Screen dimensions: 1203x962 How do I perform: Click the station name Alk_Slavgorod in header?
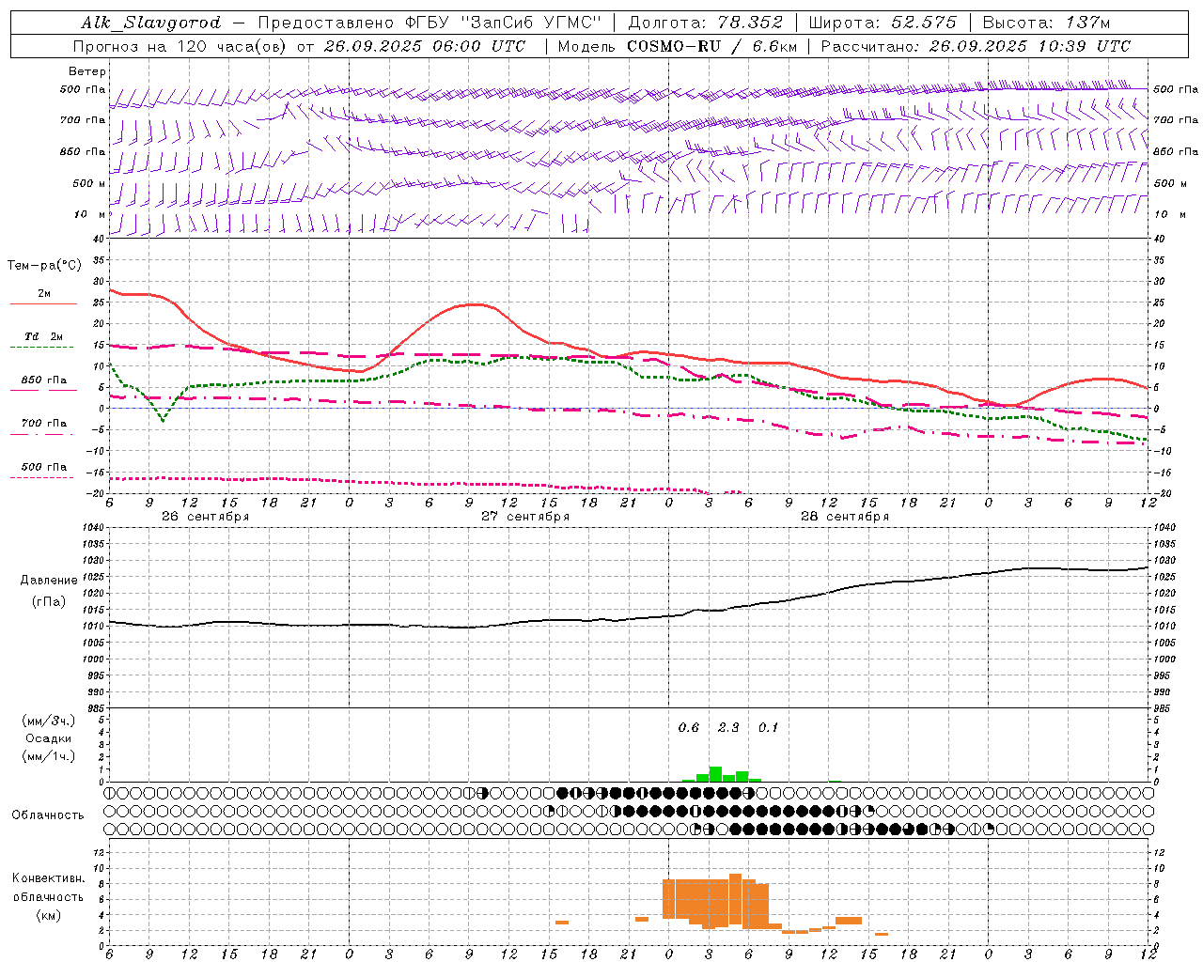tap(150, 23)
